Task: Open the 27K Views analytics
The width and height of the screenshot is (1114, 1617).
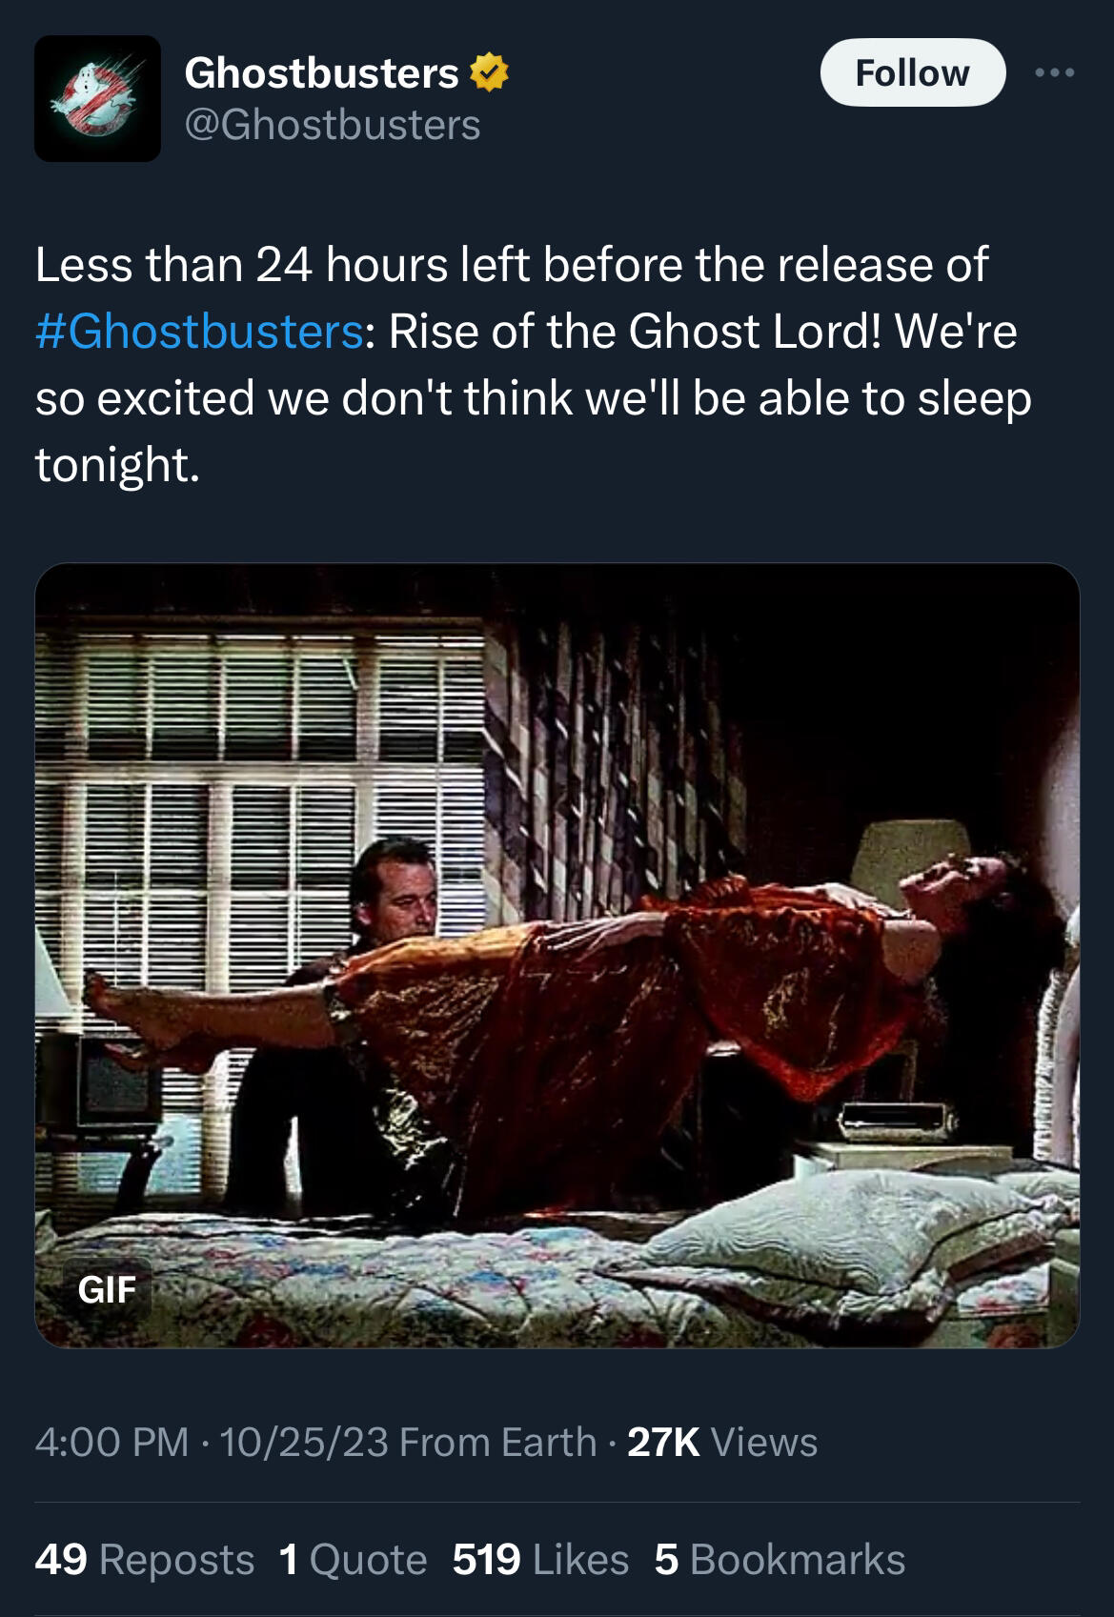Action: pos(722,1442)
